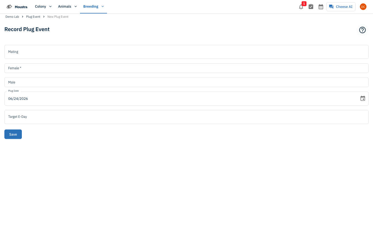Screen dimensions: 373x233
Task: Open the calendar icon in header
Action: [321, 7]
